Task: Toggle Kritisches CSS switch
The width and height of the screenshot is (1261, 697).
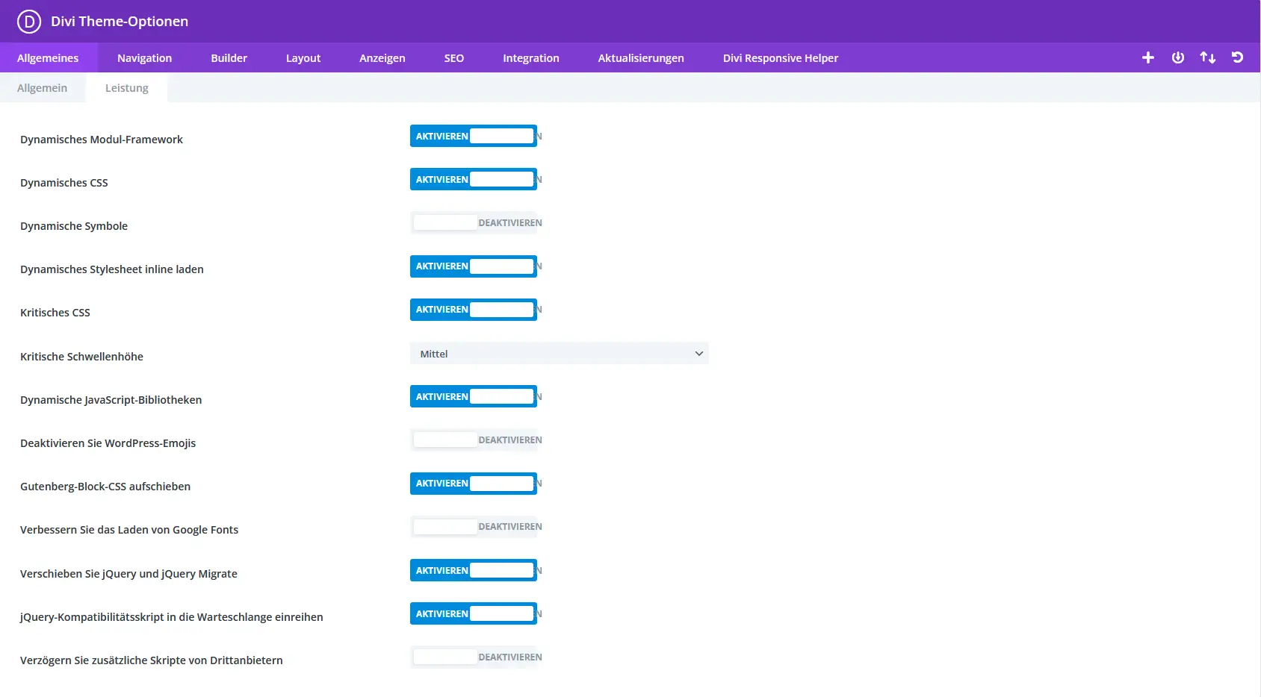Action: (474, 309)
